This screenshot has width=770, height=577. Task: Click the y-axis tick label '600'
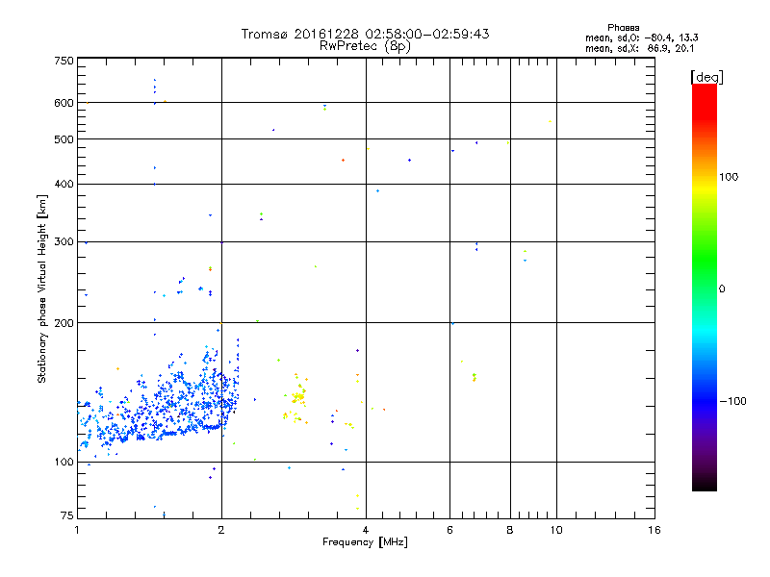pos(64,103)
